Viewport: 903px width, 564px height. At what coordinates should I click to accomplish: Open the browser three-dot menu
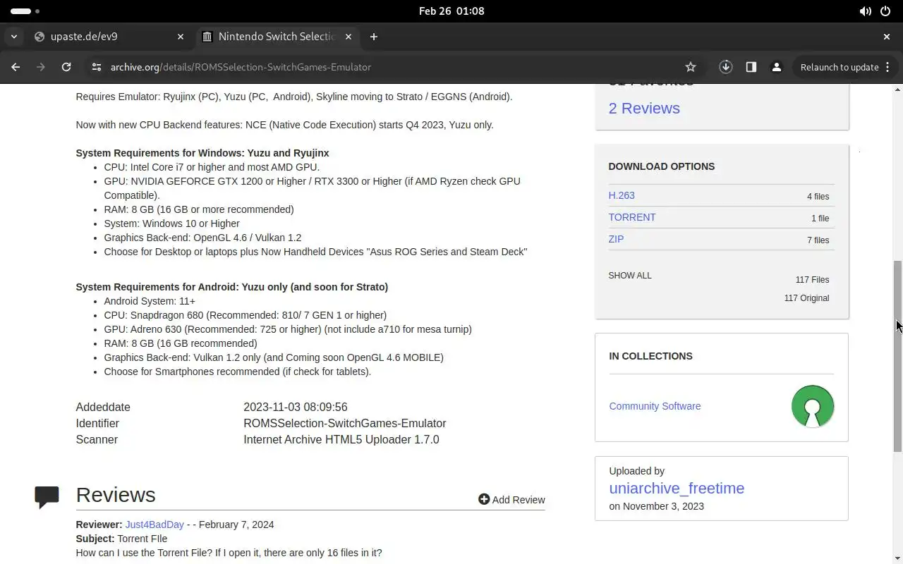887,67
